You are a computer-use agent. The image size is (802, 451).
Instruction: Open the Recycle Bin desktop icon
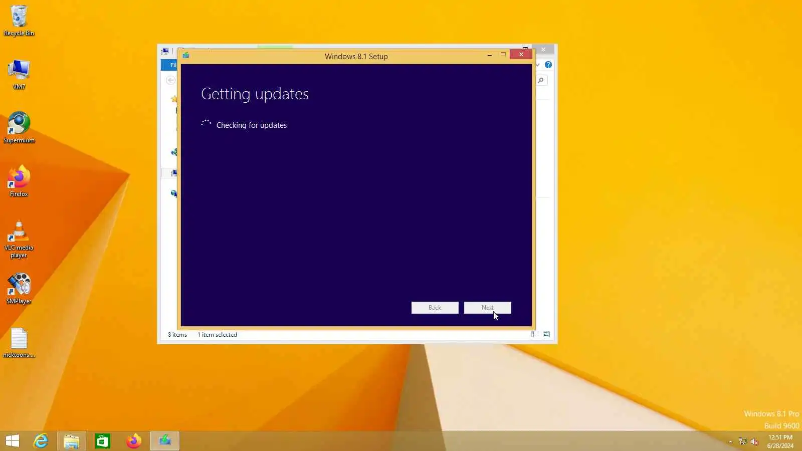tap(19, 20)
